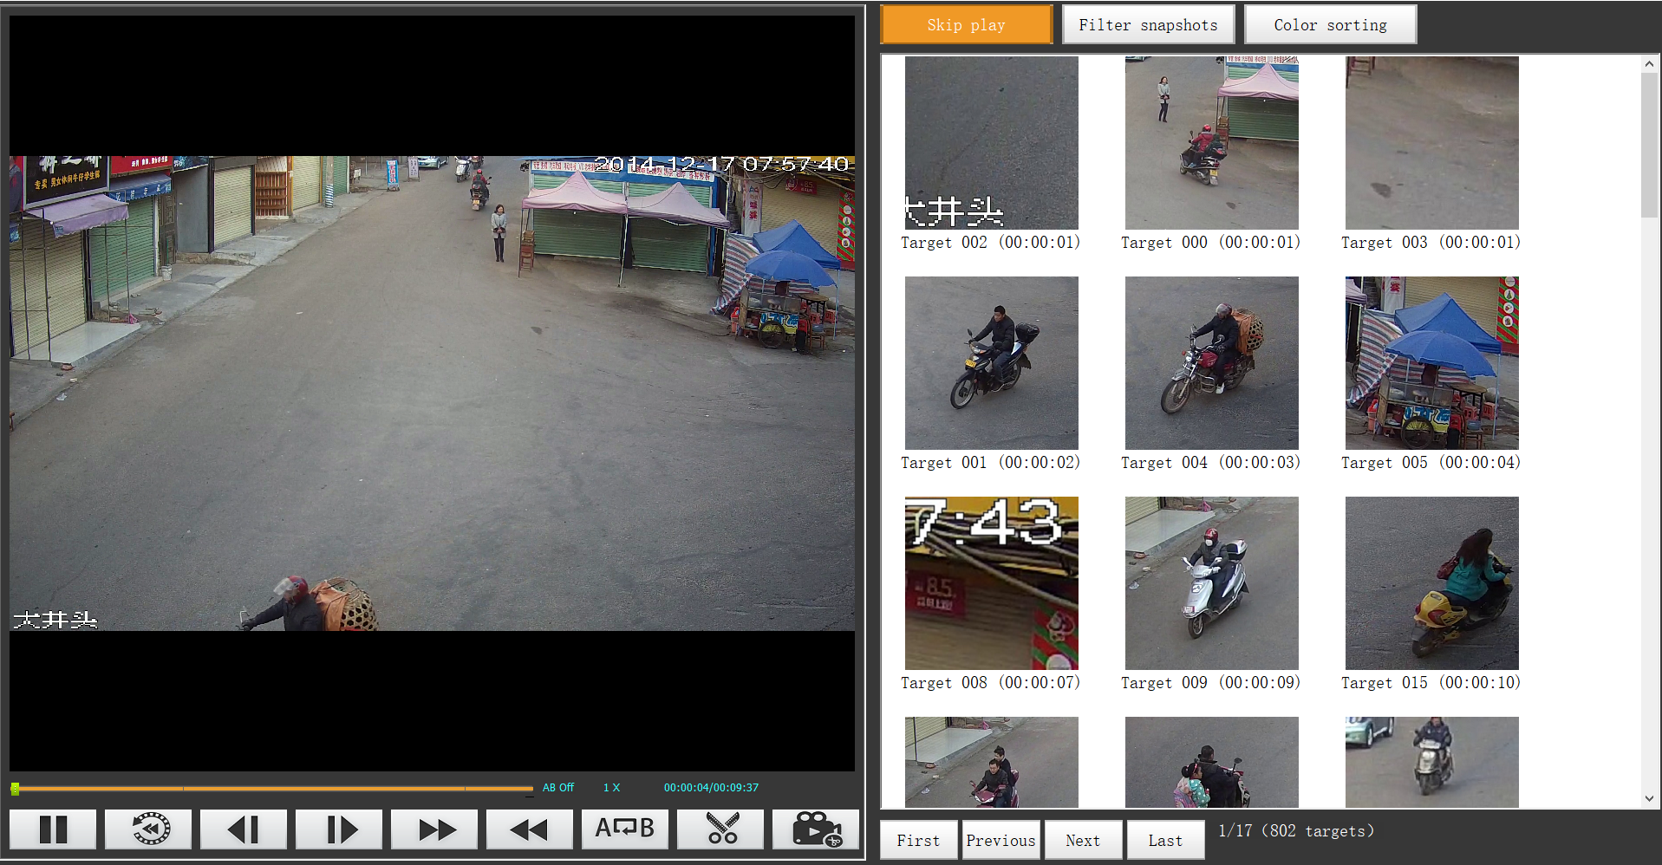Viewport: 1662px width, 865px height.
Task: Click the fast forward button
Action: pyautogui.click(x=434, y=829)
